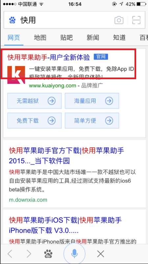This screenshot has width=148, height=264.
Task: Switch to the 贴吧 tab
Action: pyautogui.click(x=66, y=38)
